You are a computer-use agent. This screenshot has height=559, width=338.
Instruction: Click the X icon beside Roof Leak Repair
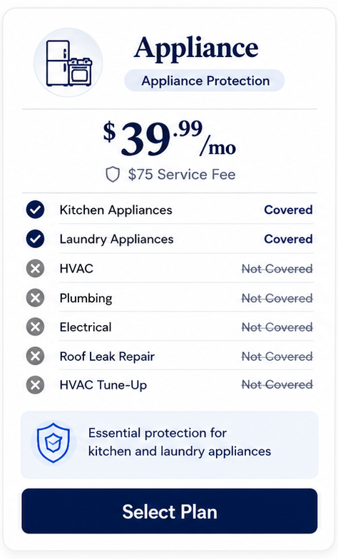[x=36, y=356]
